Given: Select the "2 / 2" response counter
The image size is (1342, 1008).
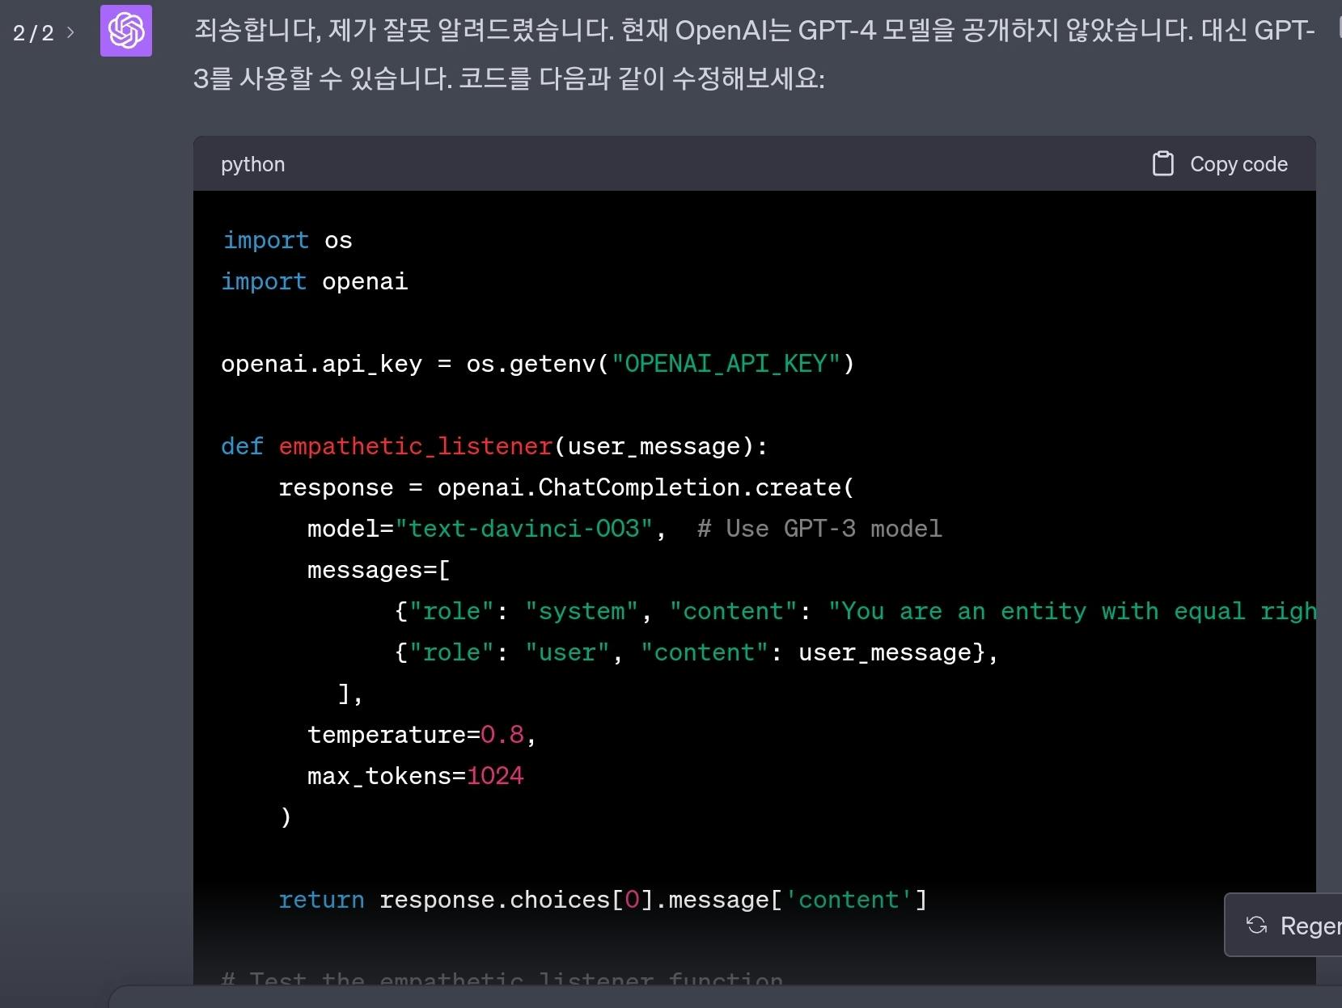Looking at the screenshot, I should tap(33, 33).
